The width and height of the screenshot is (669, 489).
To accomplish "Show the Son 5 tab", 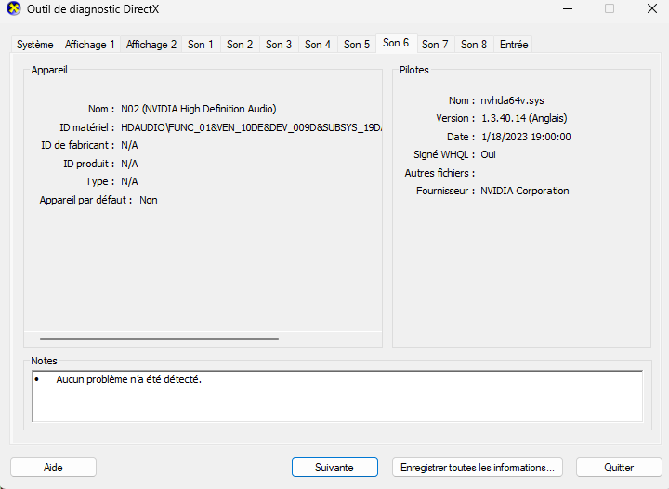I will pyautogui.click(x=357, y=45).
